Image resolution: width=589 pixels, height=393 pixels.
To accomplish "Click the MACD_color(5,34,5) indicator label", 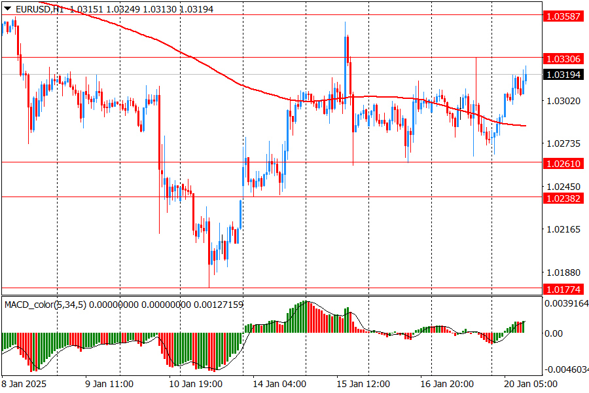I will [x=45, y=305].
